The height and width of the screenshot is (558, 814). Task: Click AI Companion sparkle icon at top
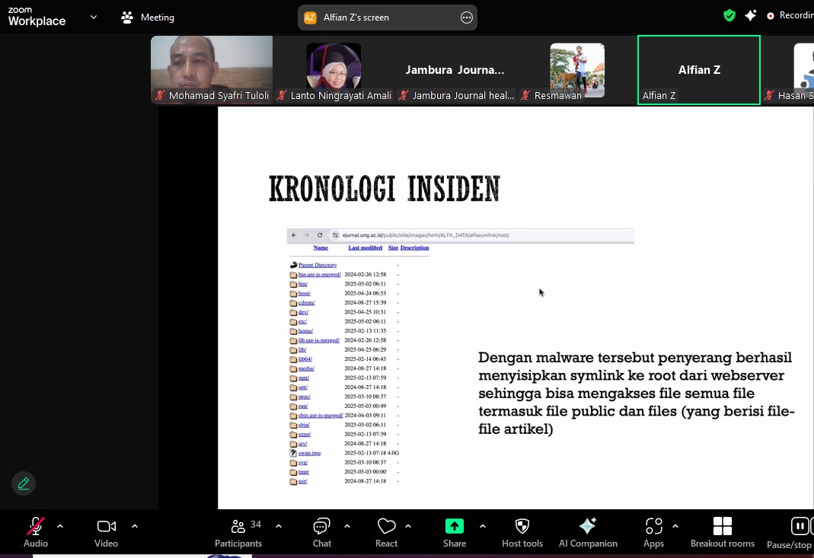point(750,15)
